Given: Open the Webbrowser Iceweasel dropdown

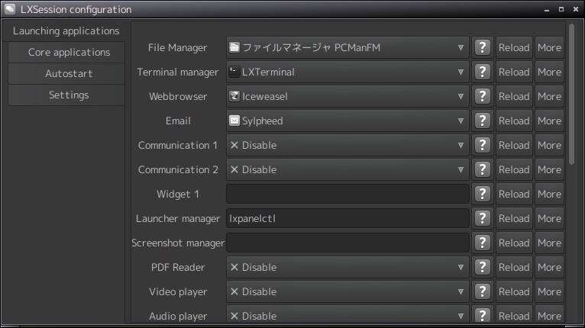Looking at the screenshot, I should 347,96.
